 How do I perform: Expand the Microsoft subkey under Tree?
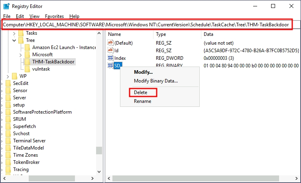coord(21,55)
